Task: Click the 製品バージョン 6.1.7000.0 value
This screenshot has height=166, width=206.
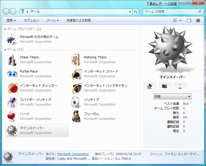Action: point(123,159)
